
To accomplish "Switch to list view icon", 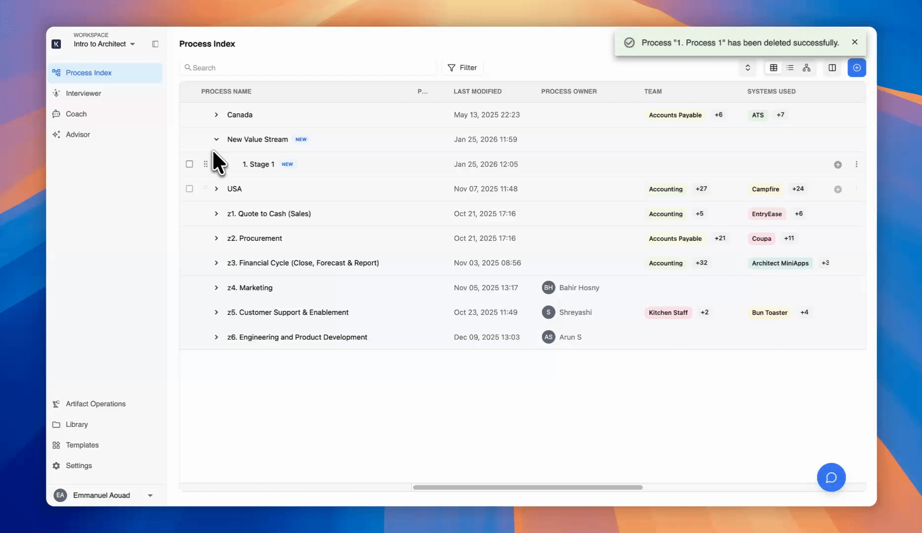I will coord(790,68).
